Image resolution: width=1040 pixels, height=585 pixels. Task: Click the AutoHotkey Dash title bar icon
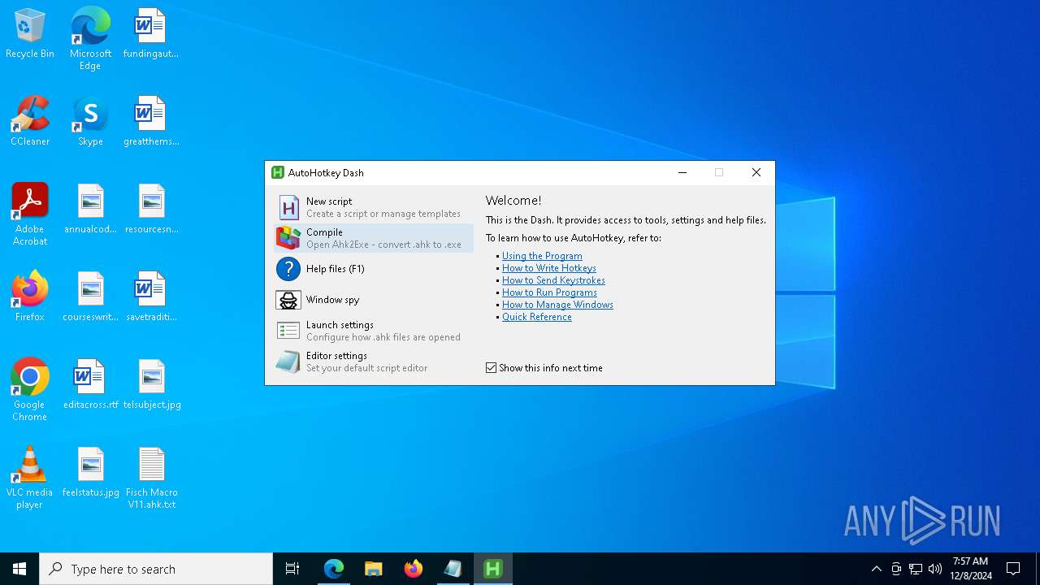click(x=278, y=172)
